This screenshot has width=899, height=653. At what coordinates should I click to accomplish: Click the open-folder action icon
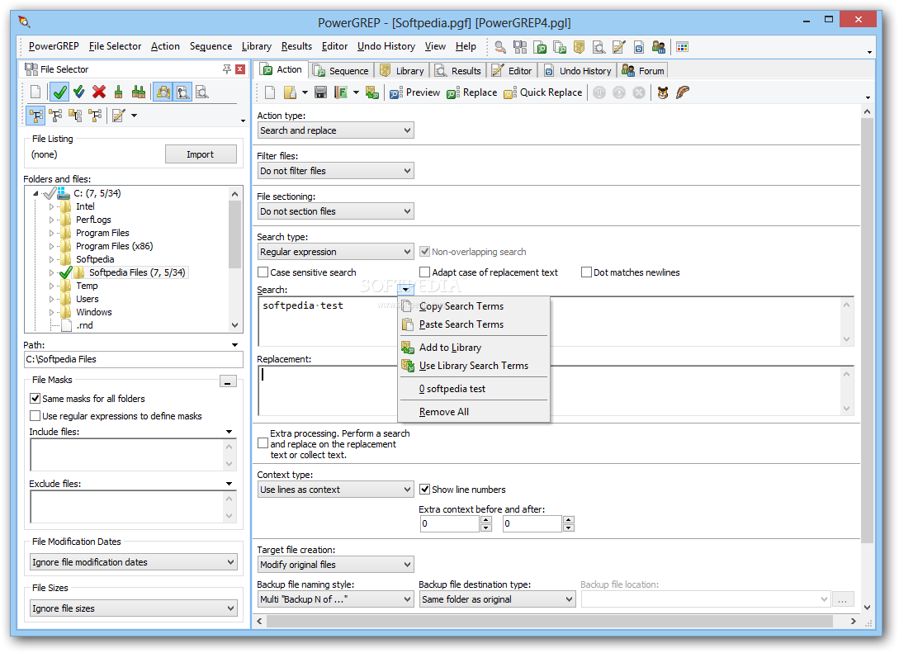291,92
